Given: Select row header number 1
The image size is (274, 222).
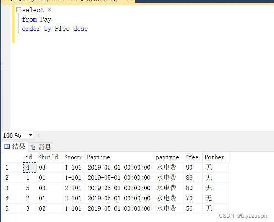Looking at the screenshot, I should tap(13, 167).
